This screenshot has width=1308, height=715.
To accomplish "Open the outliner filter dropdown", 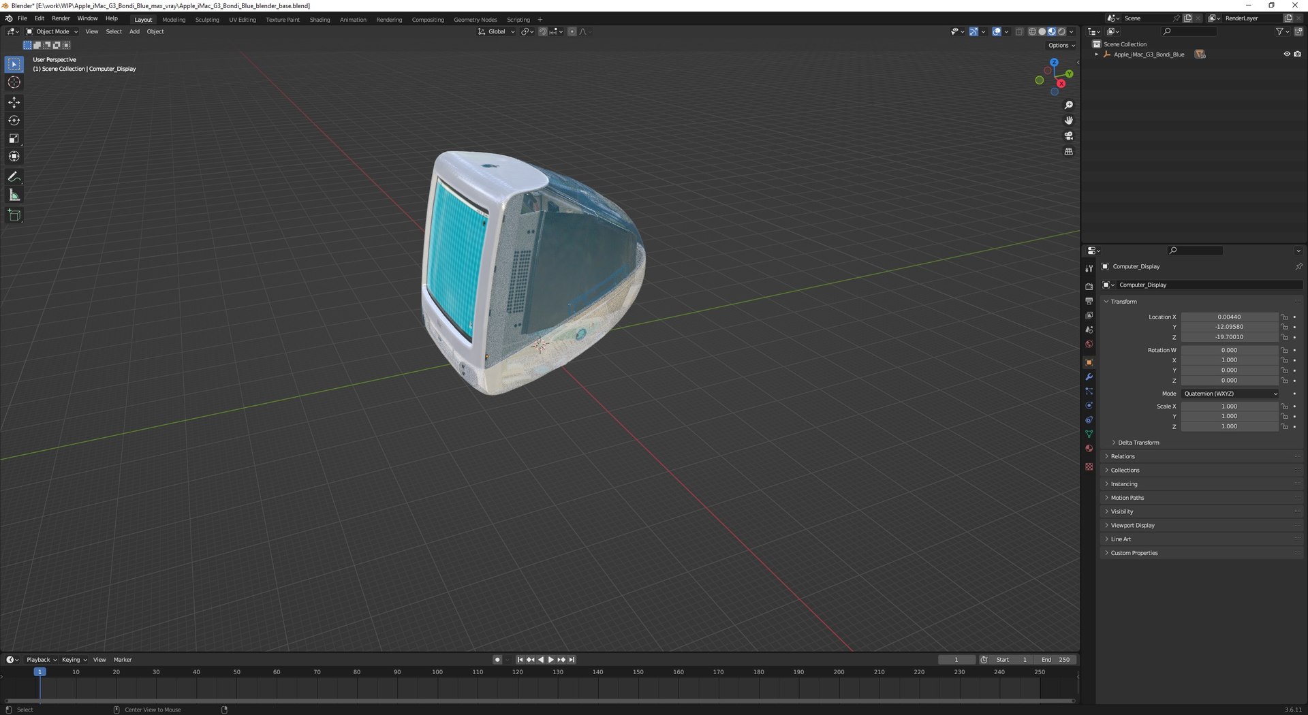I will (x=1282, y=31).
